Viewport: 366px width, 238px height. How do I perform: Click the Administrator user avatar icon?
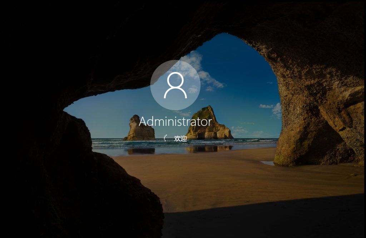[x=175, y=85]
